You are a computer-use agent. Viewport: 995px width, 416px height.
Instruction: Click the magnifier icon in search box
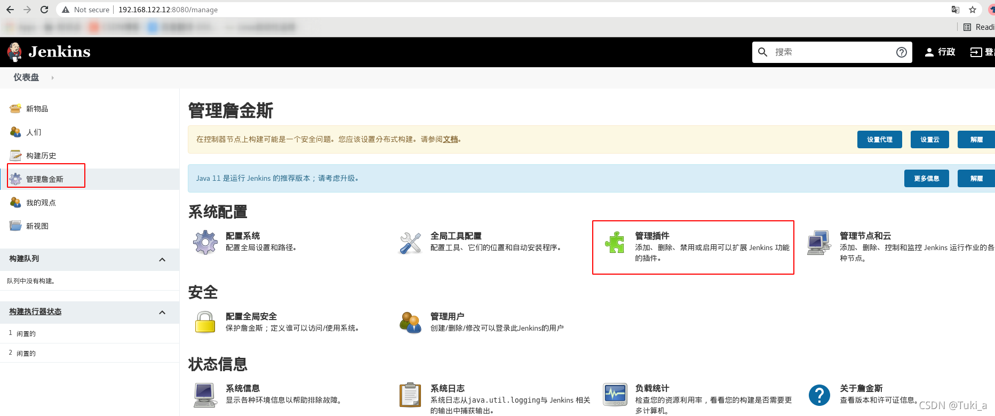763,52
